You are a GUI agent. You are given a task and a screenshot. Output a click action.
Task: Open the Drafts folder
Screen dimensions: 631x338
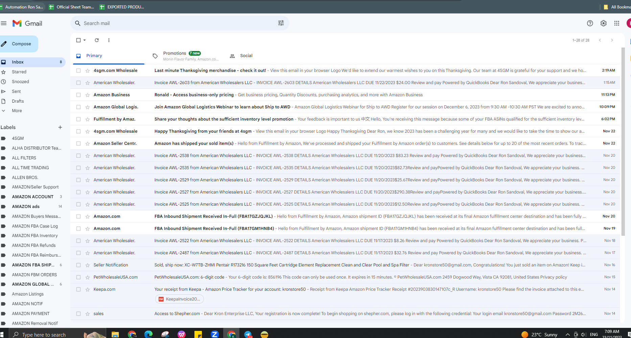(33, 101)
